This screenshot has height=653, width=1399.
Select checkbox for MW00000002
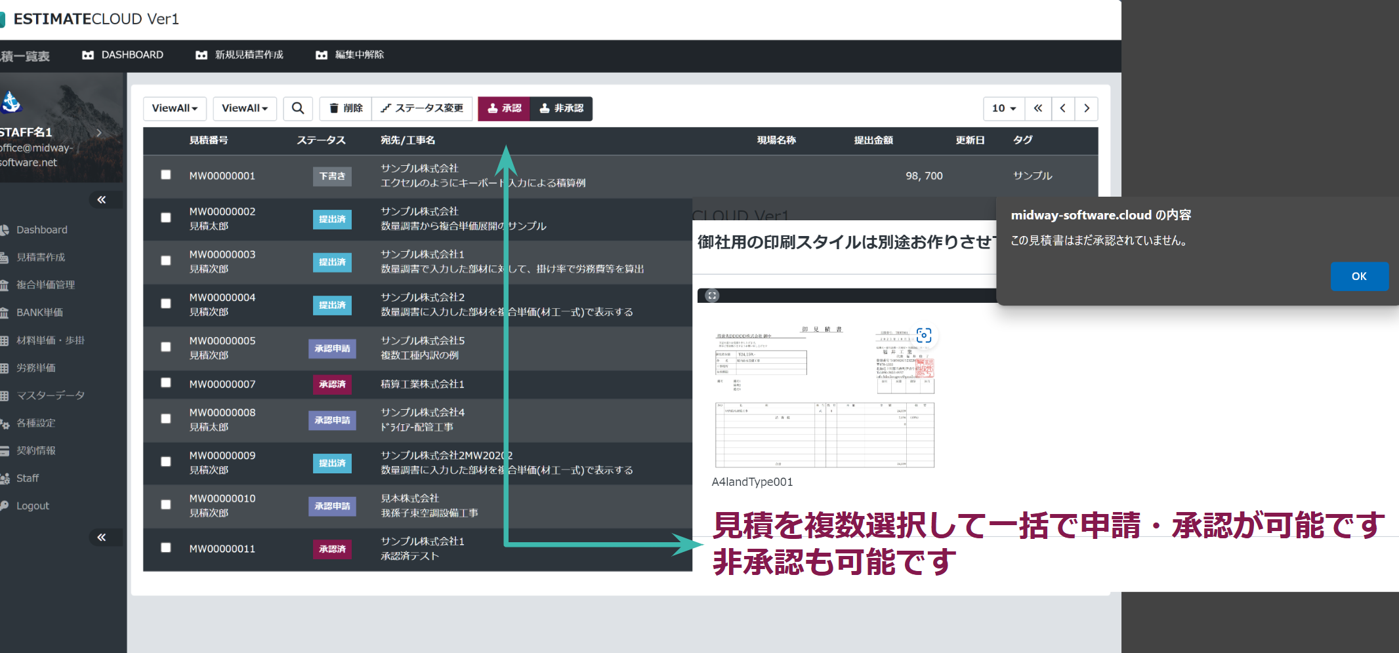[166, 218]
